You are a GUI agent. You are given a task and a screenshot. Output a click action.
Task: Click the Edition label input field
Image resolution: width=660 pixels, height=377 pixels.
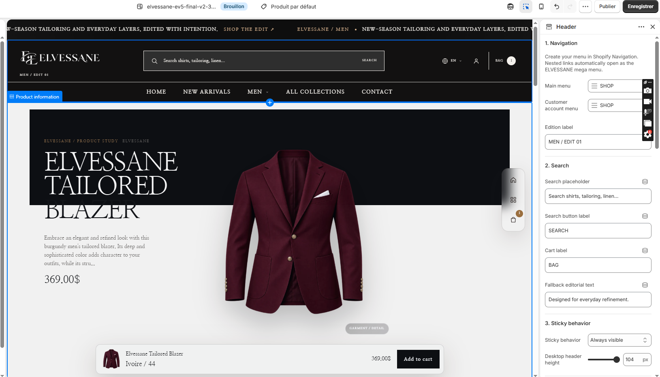coord(598,142)
